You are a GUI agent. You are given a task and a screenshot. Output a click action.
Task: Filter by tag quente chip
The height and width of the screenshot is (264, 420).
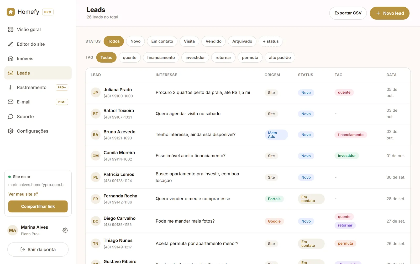(x=130, y=57)
